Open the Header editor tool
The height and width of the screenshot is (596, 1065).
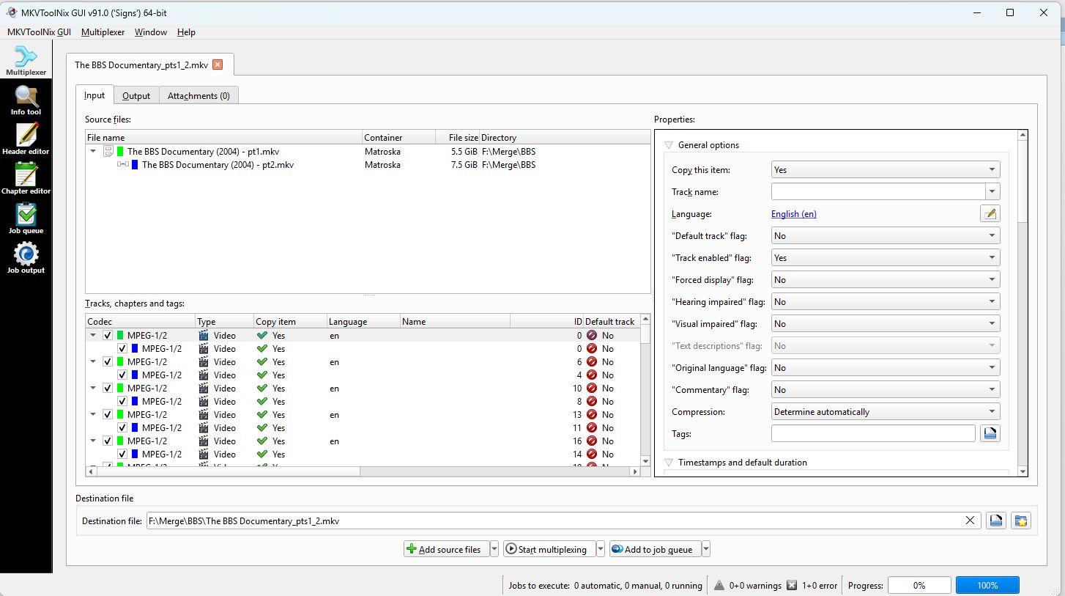26,139
